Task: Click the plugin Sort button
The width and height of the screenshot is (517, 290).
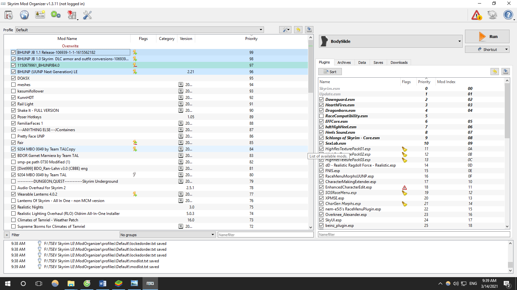Action: point(330,72)
